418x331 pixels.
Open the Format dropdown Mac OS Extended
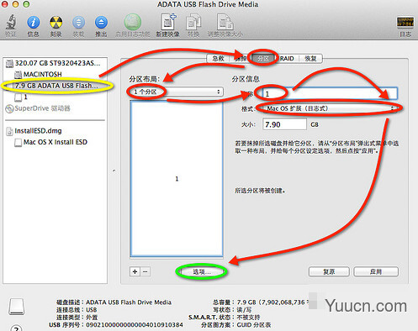(x=330, y=108)
